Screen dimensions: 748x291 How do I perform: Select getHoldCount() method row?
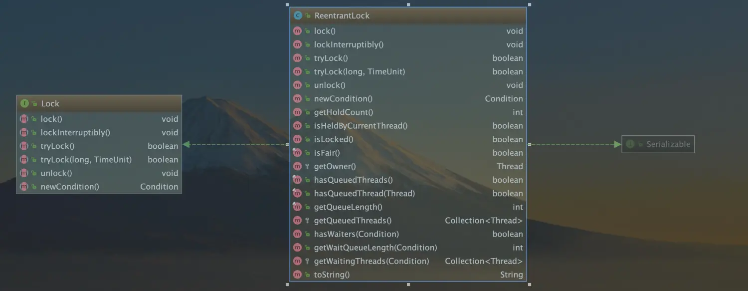tap(408, 112)
